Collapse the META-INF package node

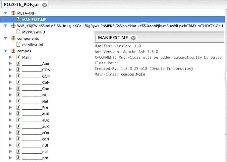pyautogui.click(x=6, y=13)
